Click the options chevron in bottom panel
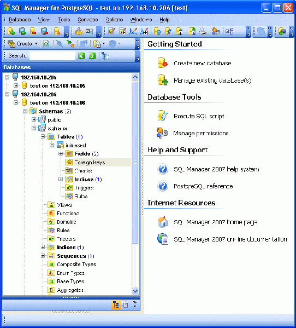This screenshot has height=328, width=296. point(135,304)
